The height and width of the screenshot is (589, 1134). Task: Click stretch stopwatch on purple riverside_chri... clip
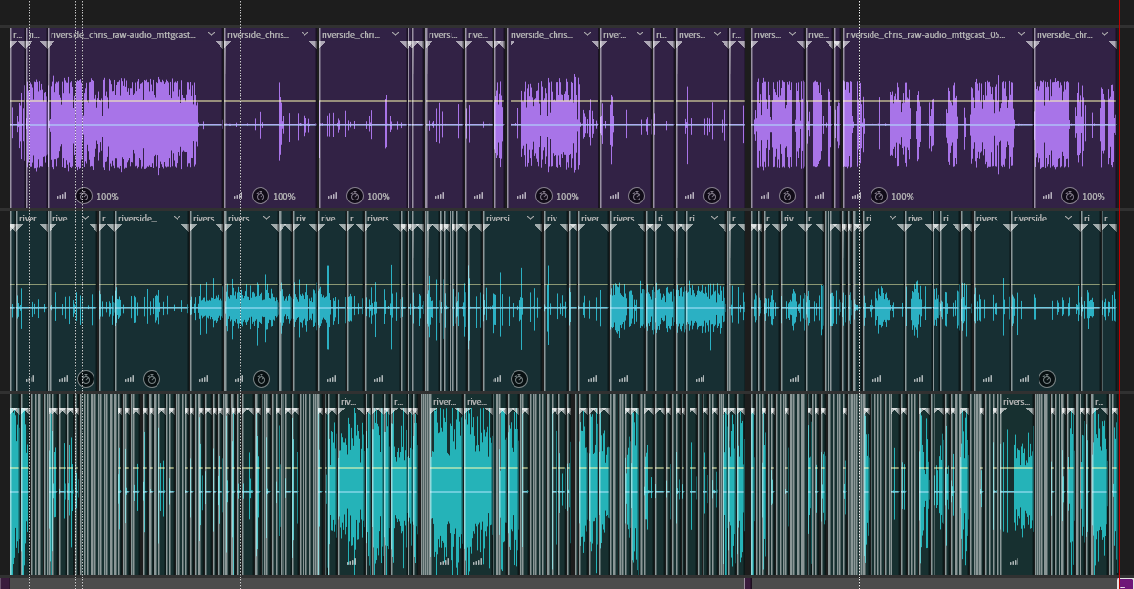(x=354, y=196)
